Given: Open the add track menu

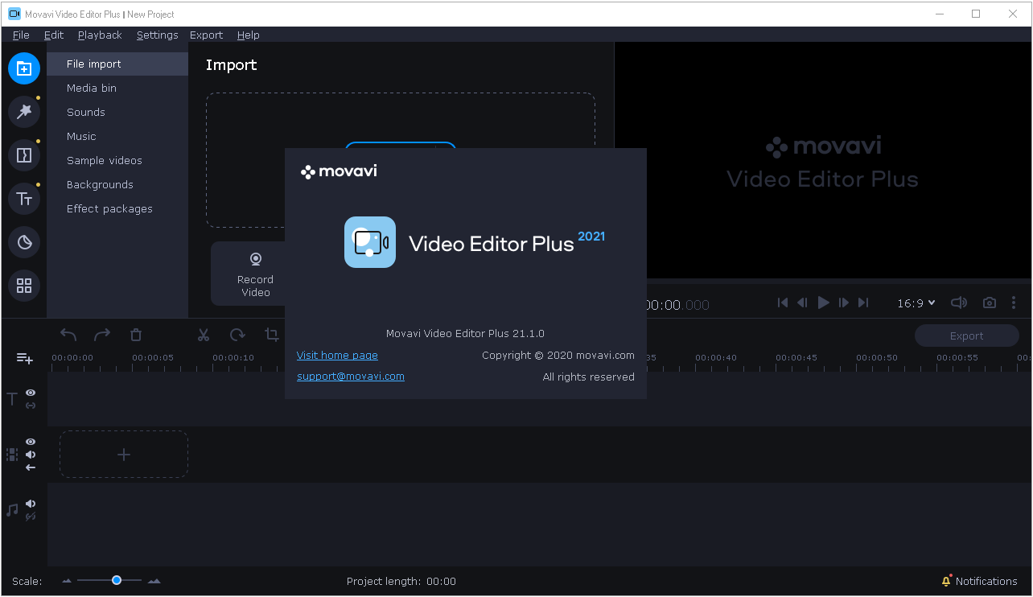Looking at the screenshot, I should tap(25, 358).
